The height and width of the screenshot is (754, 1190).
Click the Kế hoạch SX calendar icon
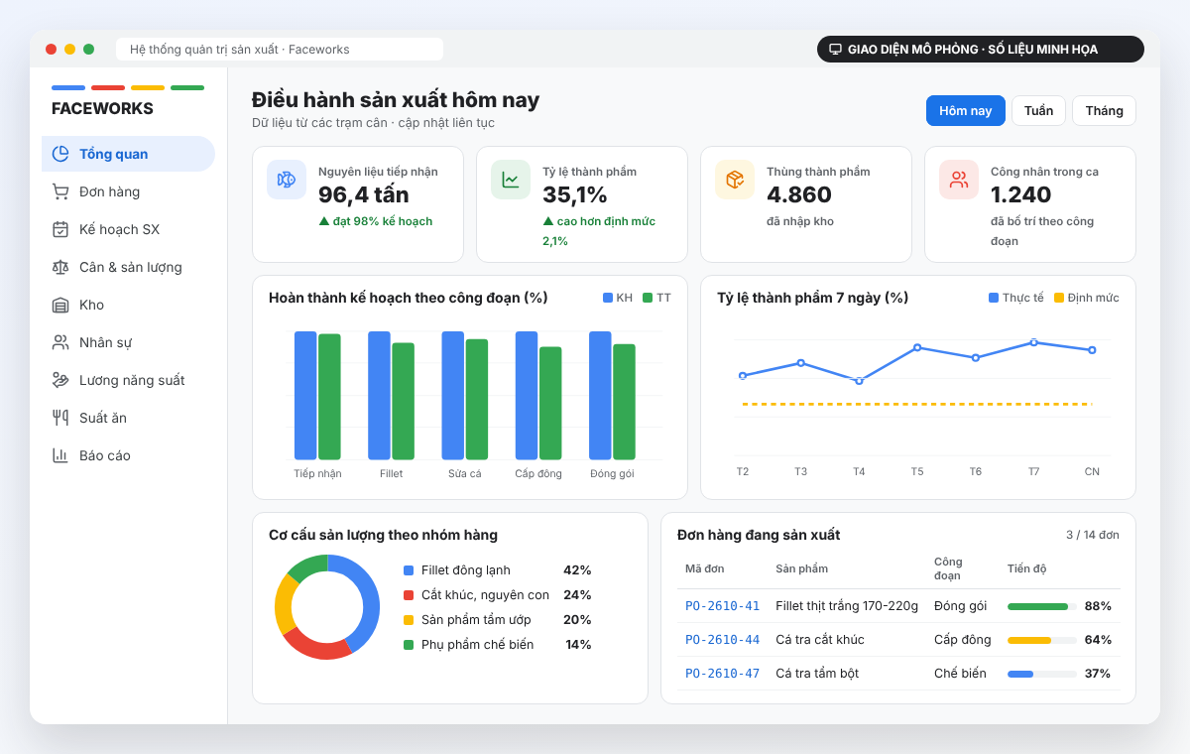60,229
